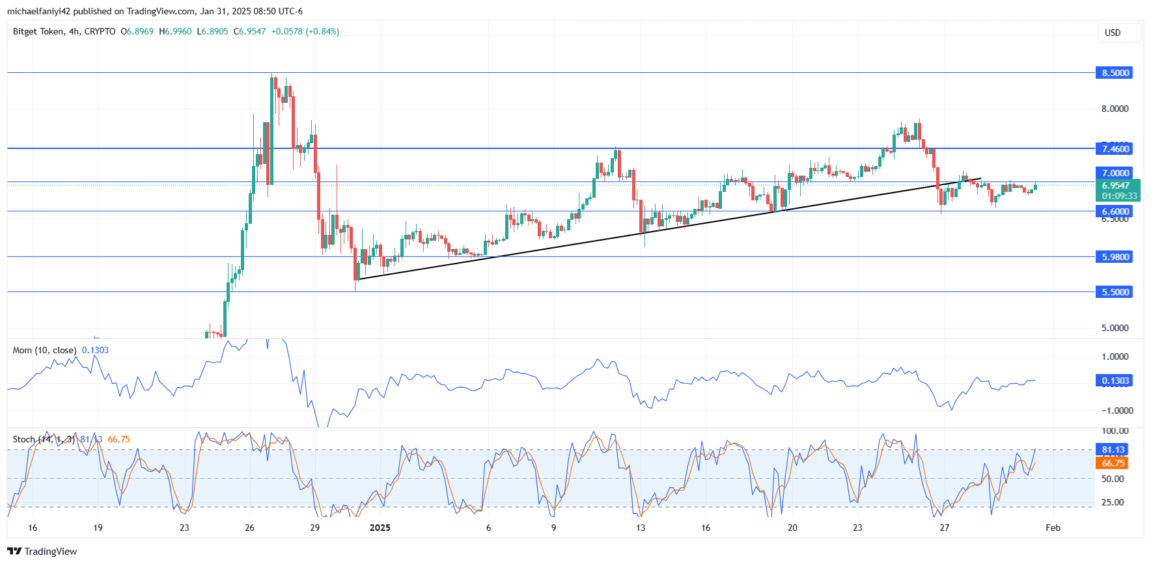Select the Bitget Token, 4h, CRYPTO title
Viewport: 1151px width, 564px height.
click(x=64, y=31)
